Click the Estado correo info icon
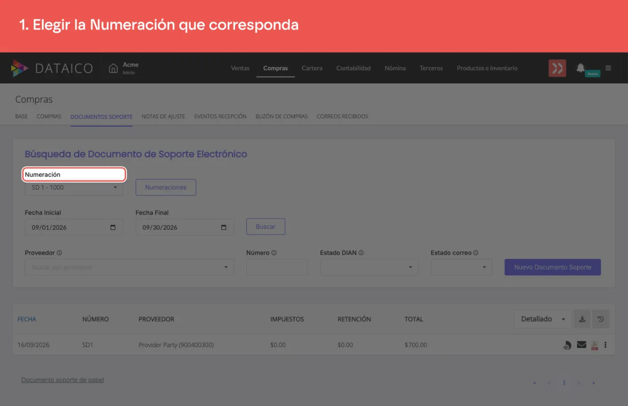 point(476,253)
